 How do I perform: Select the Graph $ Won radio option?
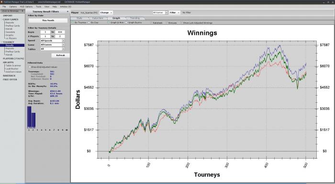tap(108, 22)
